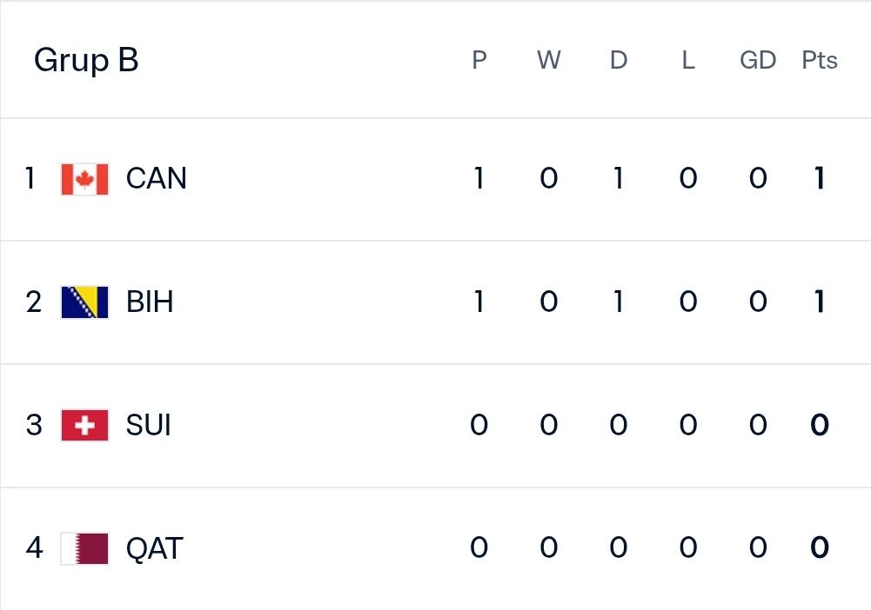
Task: Select the SUI team name
Action: coord(148,425)
